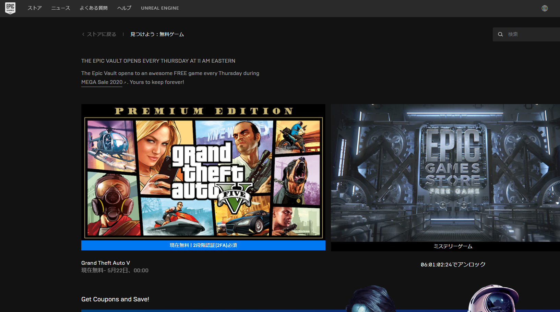560x312 pixels.
Task: Follow the MEGA Sale 2020 link
Action: coord(102,82)
